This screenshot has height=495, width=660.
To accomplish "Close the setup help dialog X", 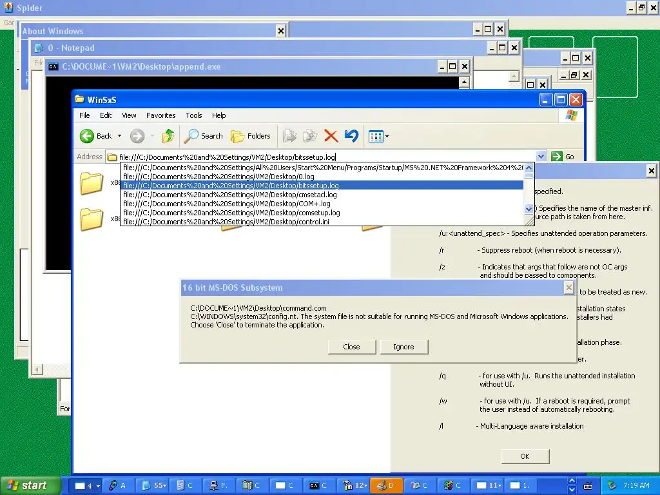I will point(651,171).
